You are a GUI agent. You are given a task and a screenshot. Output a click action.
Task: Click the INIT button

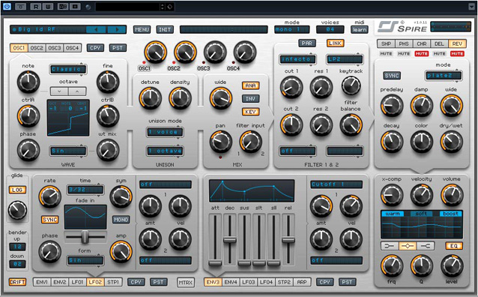tap(165, 29)
